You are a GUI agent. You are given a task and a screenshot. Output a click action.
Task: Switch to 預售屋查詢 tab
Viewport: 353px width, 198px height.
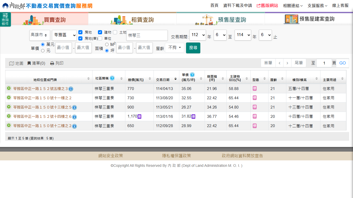pos(221,19)
